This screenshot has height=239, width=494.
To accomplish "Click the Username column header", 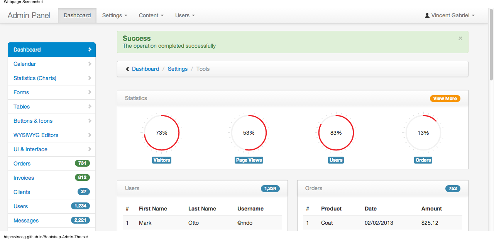I will point(250,209).
